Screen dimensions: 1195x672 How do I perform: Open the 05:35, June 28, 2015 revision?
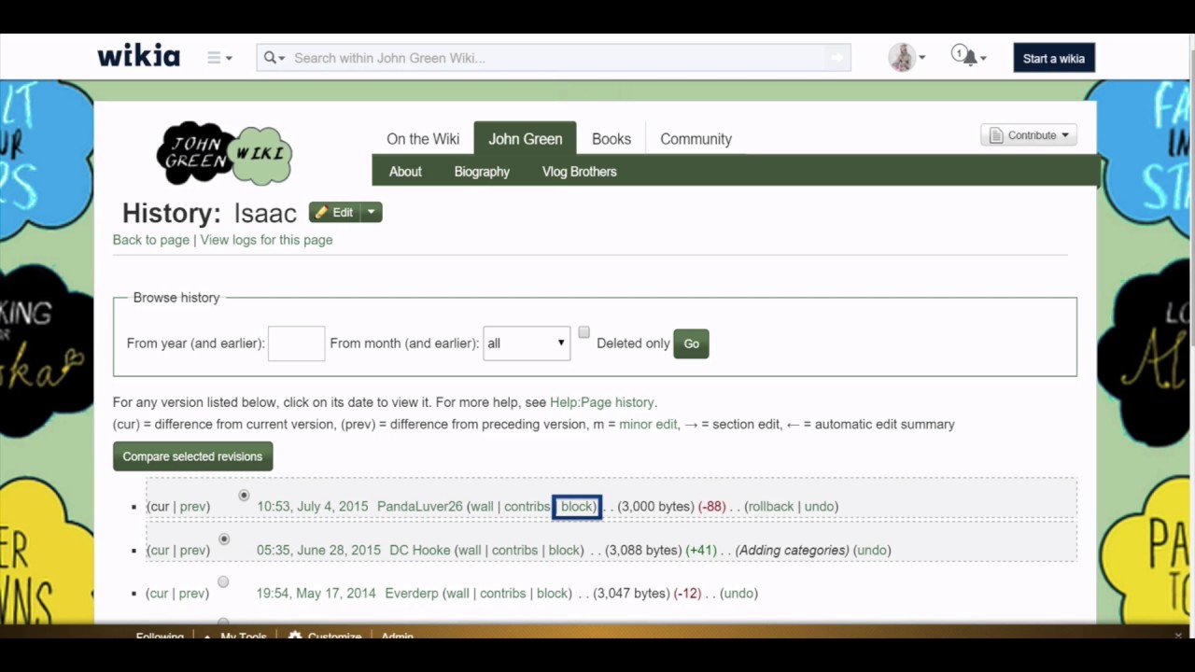click(319, 551)
